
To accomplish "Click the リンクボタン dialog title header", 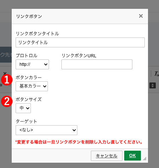I will [x=29, y=16].
